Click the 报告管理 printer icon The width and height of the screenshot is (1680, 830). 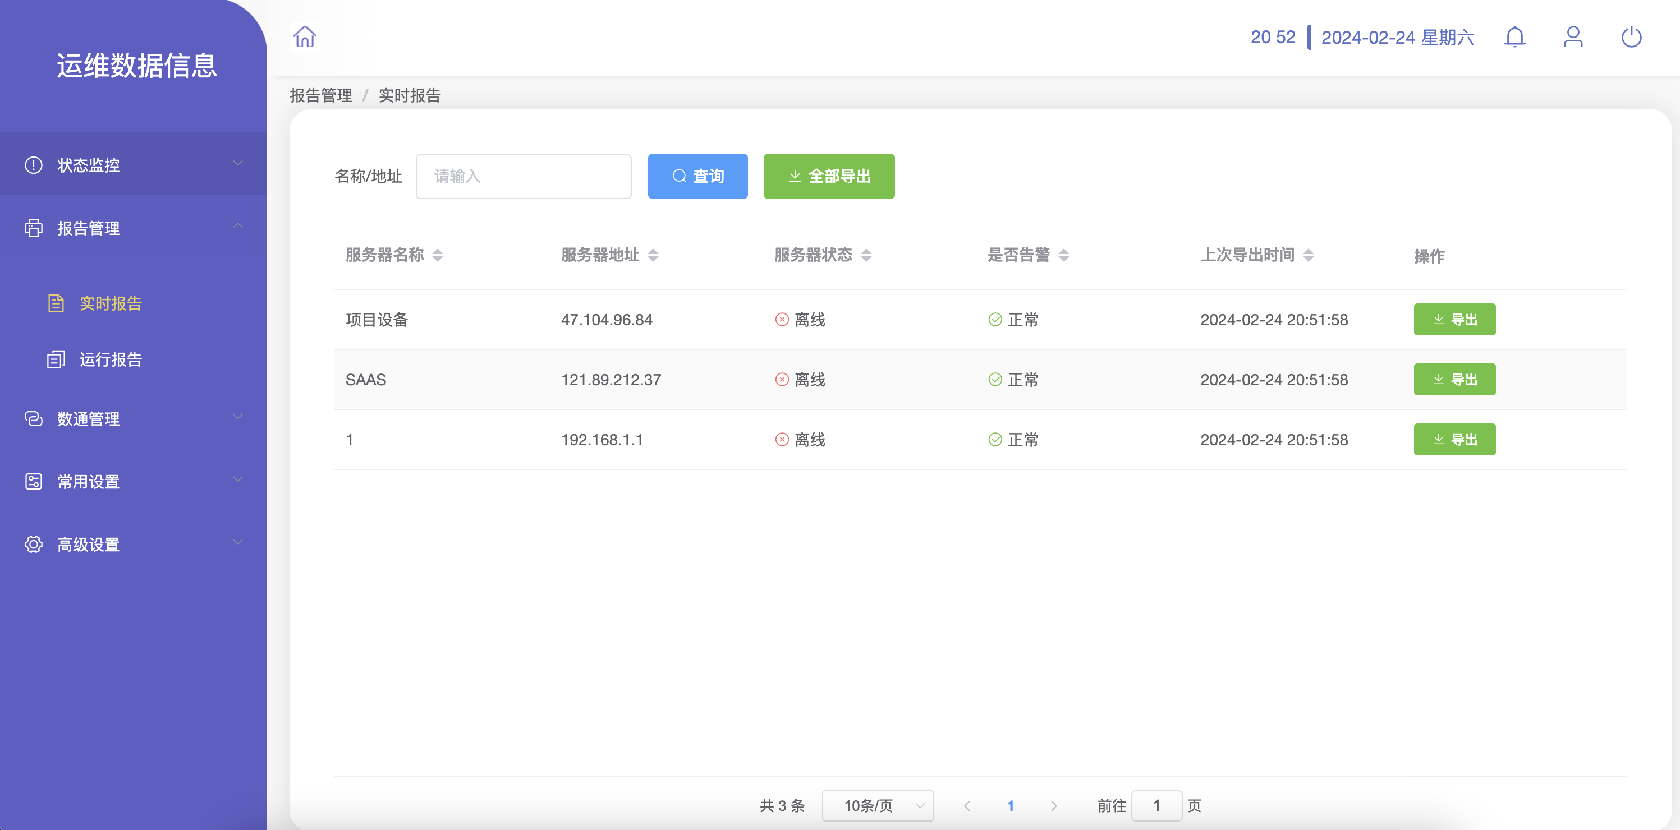click(33, 228)
